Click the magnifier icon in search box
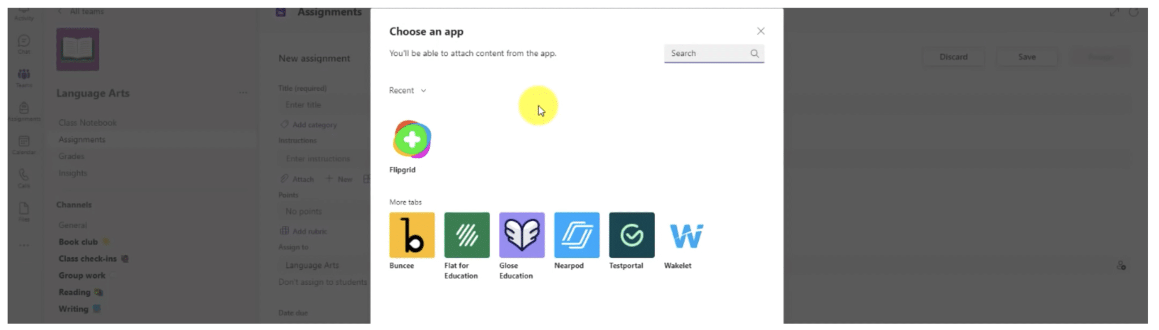The image size is (1159, 330). 754,53
